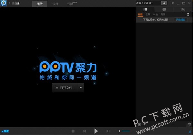
Task: Open the 节目 tab
Action: [55, 4]
